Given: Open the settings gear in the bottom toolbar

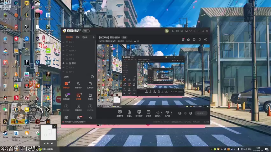Looking at the screenshot, I should (191, 113).
